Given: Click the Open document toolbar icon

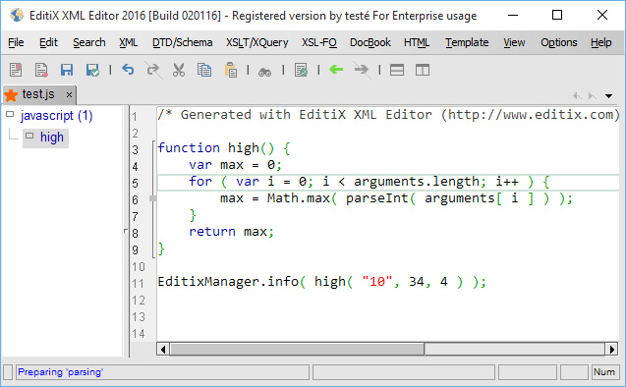Looking at the screenshot, I should [x=41, y=70].
